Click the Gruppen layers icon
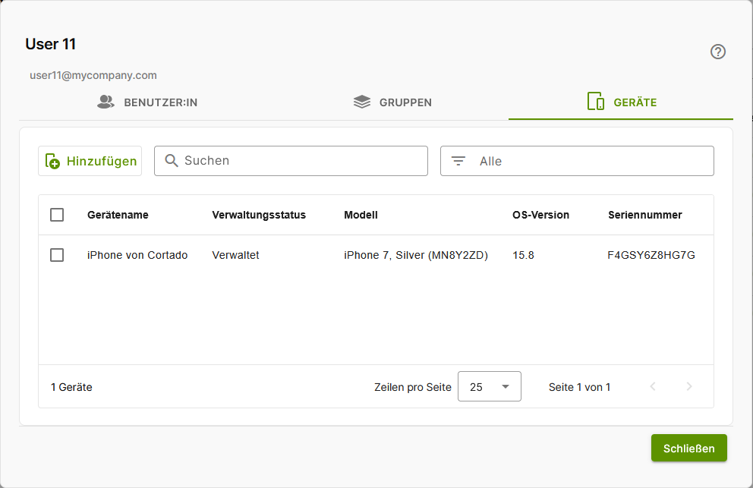The width and height of the screenshot is (753, 488). [362, 102]
